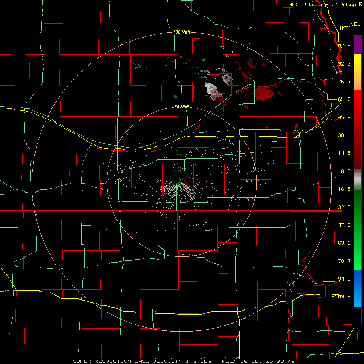364x364 pixels.
Task: Click the Super-Resolution Base Velocity caption
Action: click(x=184, y=361)
